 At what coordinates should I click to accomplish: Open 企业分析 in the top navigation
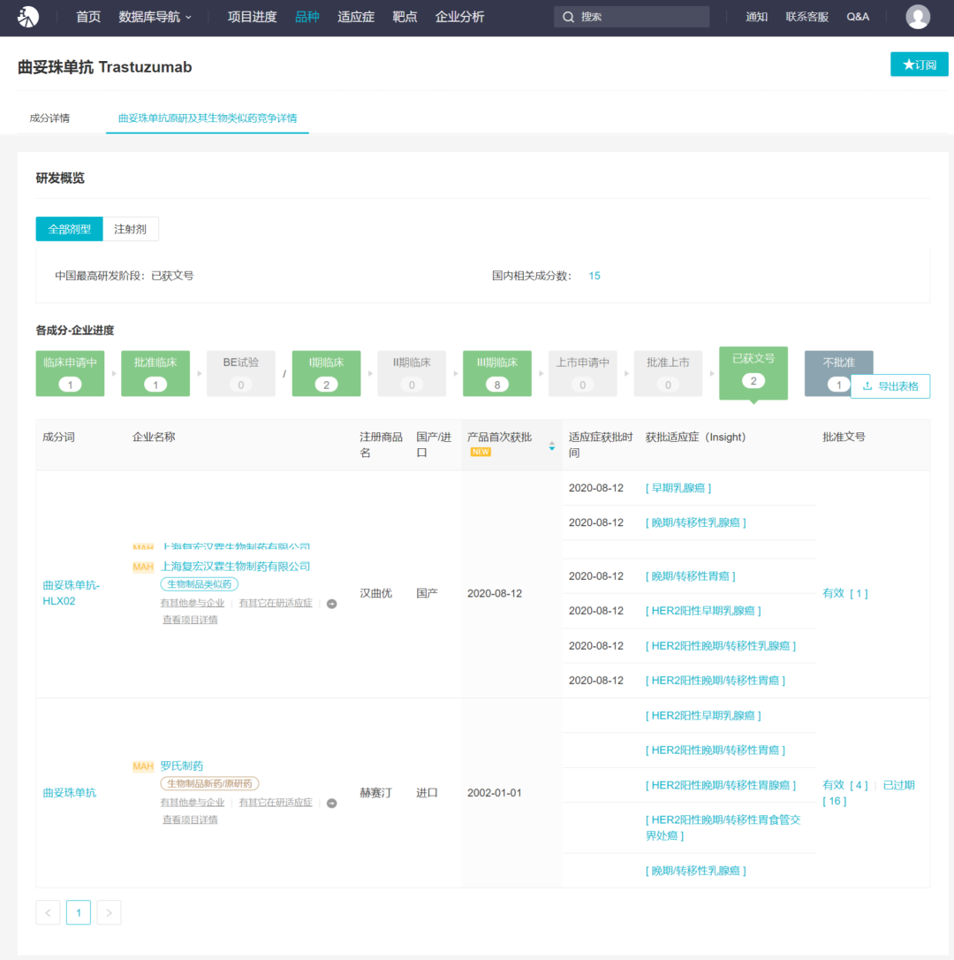[459, 17]
